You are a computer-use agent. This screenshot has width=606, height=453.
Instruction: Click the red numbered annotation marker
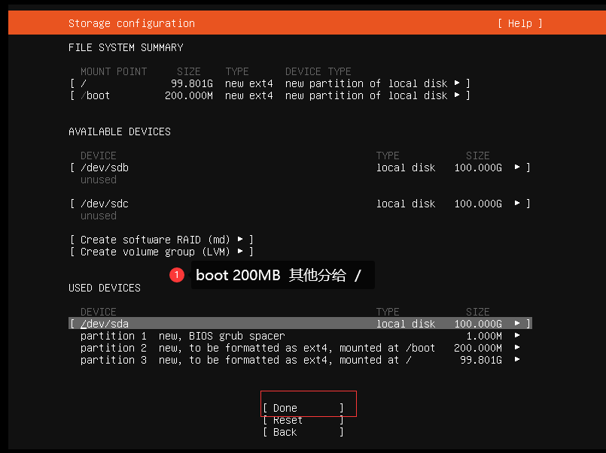click(177, 275)
